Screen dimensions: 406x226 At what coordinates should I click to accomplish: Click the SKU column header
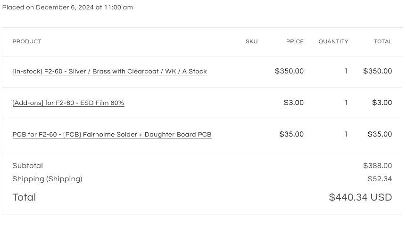[251, 42]
